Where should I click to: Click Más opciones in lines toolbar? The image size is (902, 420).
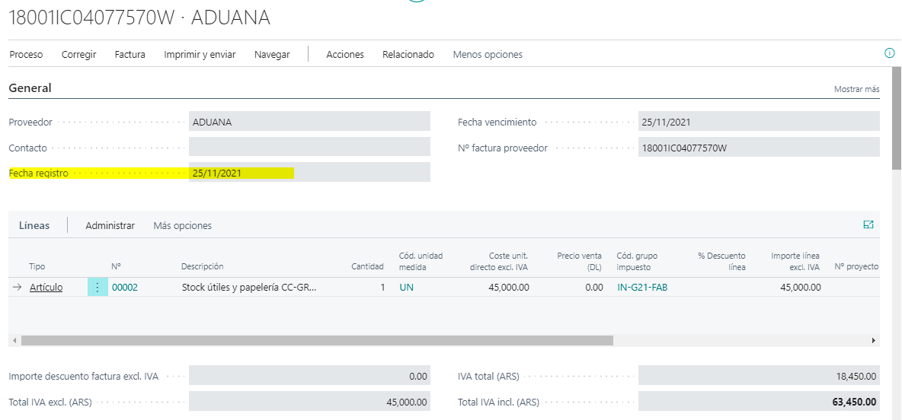(x=182, y=226)
